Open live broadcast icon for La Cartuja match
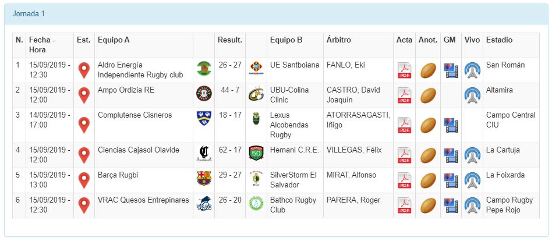 click(472, 155)
